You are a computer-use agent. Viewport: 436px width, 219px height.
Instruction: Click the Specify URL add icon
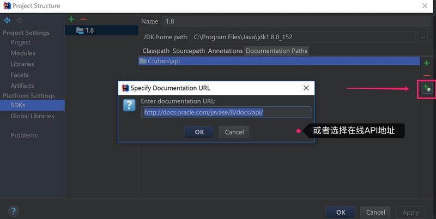(427, 88)
